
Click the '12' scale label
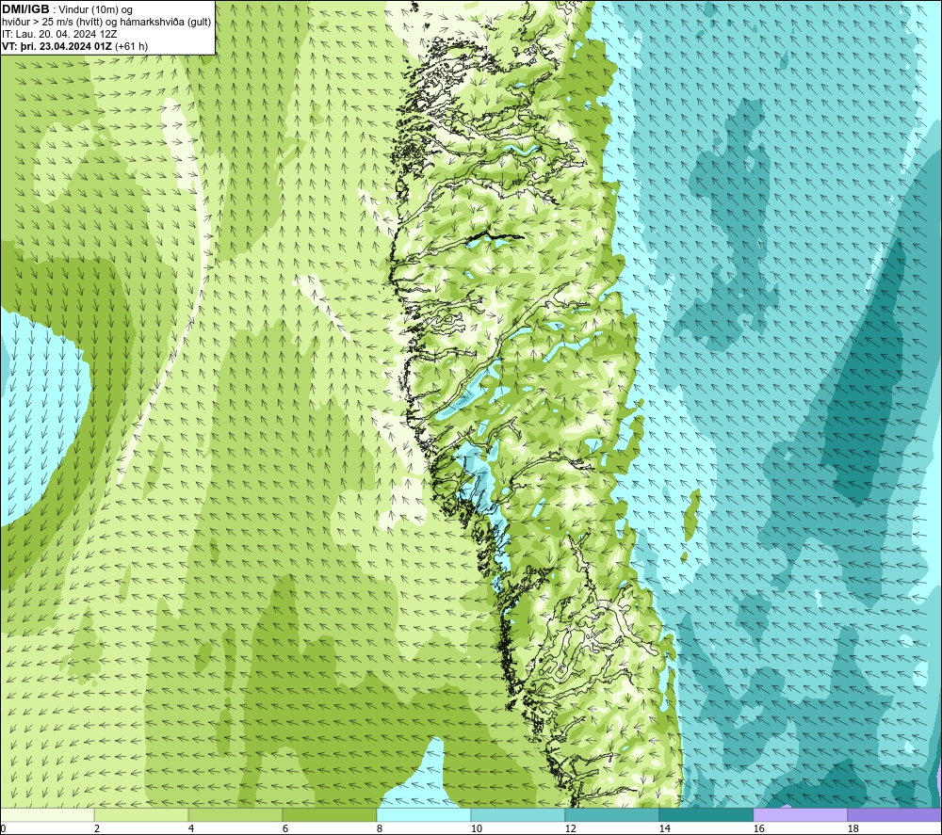pyautogui.click(x=570, y=829)
